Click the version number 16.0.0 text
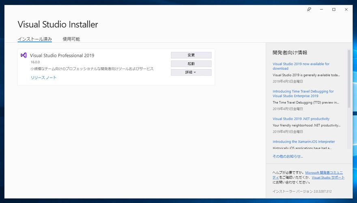This screenshot has width=357, height=203. pyautogui.click(x=35, y=62)
